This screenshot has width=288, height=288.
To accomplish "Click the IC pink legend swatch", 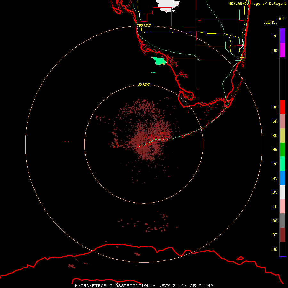I will click(x=283, y=206).
